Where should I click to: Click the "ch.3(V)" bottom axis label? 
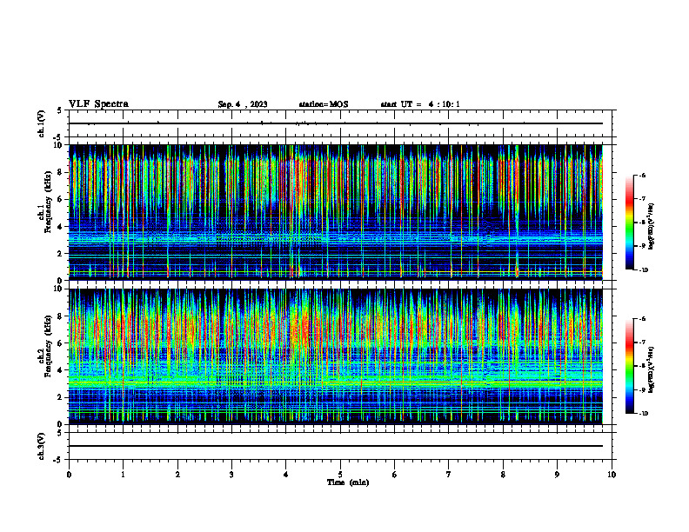pyautogui.click(x=41, y=446)
